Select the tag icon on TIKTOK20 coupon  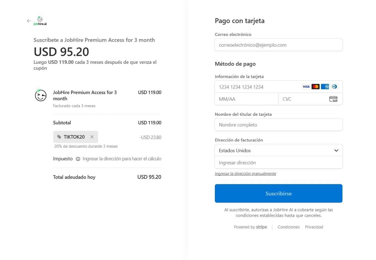[x=59, y=137]
